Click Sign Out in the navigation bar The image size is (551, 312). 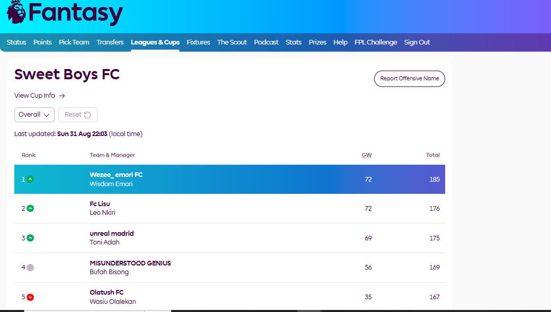(417, 42)
